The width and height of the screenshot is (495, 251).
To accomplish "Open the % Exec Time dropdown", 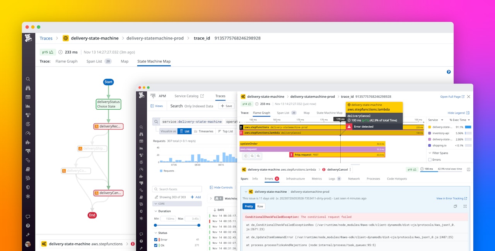I will (x=459, y=120).
